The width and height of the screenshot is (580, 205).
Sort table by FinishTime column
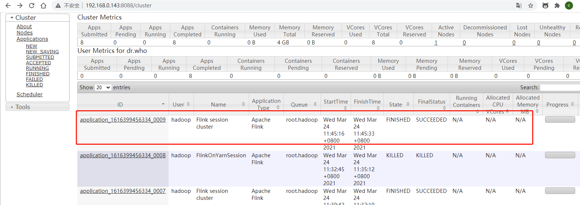(x=367, y=104)
